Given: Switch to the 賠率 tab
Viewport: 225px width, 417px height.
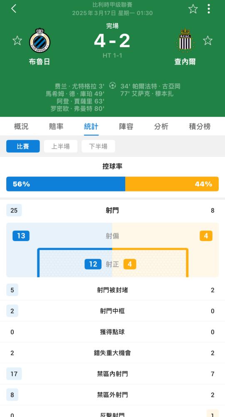Looking at the screenshot, I should point(56,126).
